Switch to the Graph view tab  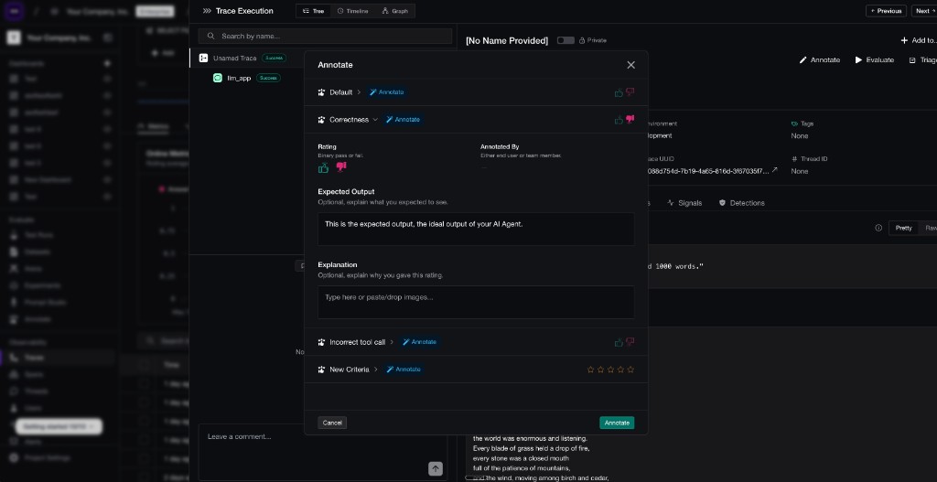click(395, 11)
